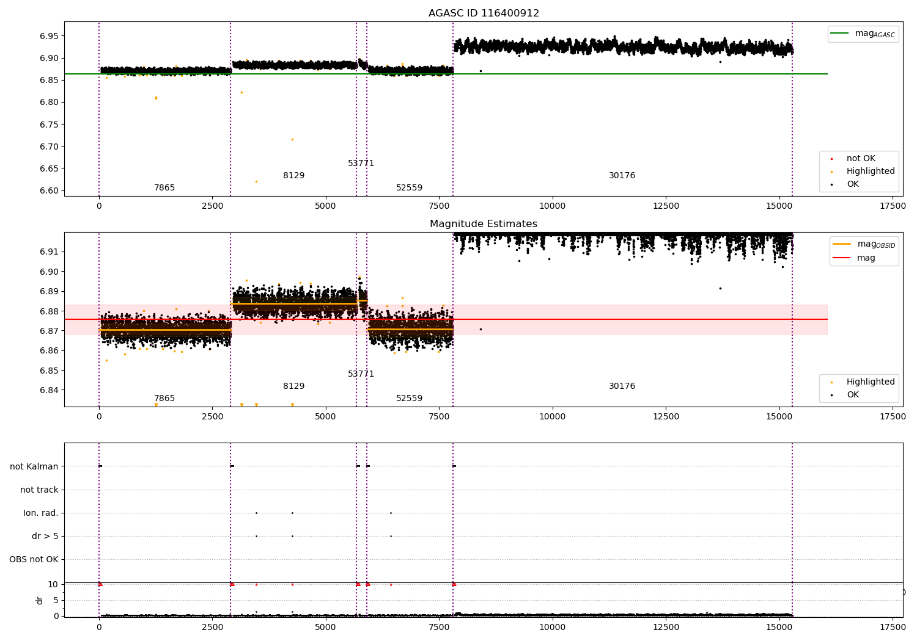917x641 pixels.
Task: Click obsid label 8129 in the Magnitude Estimates plot
Action: (x=294, y=386)
